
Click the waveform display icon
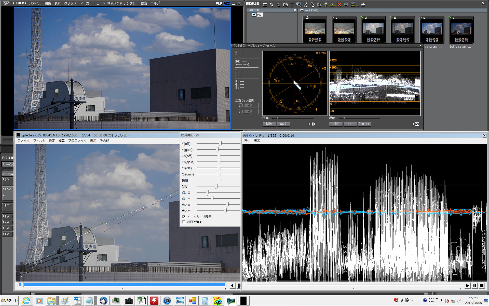tap(417, 124)
